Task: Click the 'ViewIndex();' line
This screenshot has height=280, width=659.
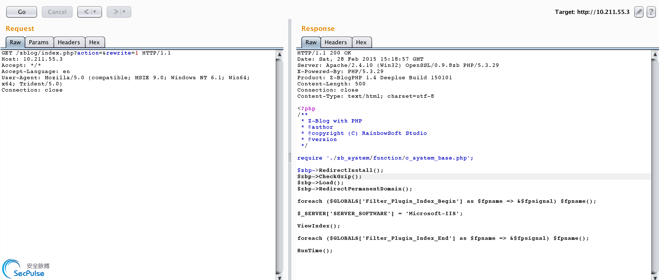Action: coord(319,226)
